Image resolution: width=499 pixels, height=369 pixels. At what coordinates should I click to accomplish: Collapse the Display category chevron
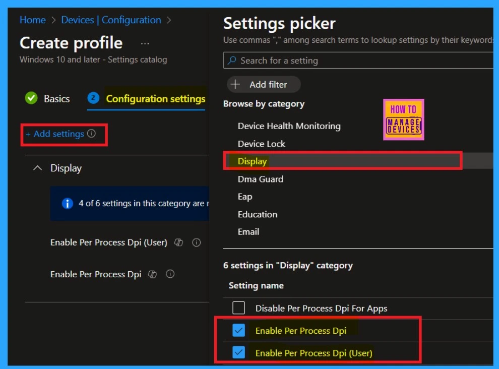[x=38, y=168]
